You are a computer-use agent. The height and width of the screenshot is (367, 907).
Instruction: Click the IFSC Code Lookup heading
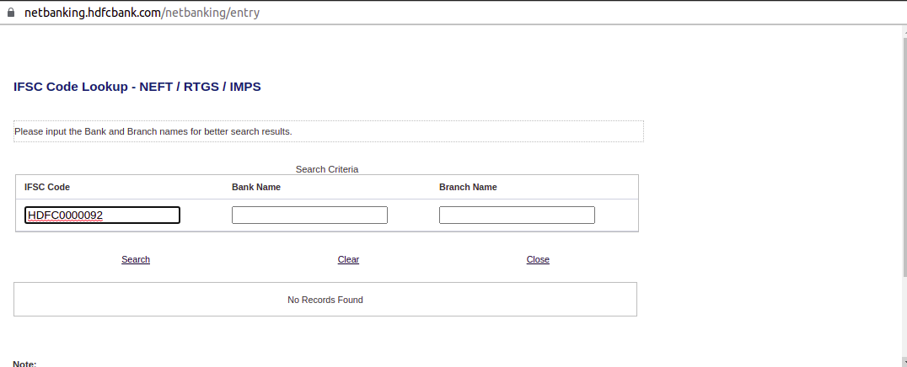pos(137,87)
